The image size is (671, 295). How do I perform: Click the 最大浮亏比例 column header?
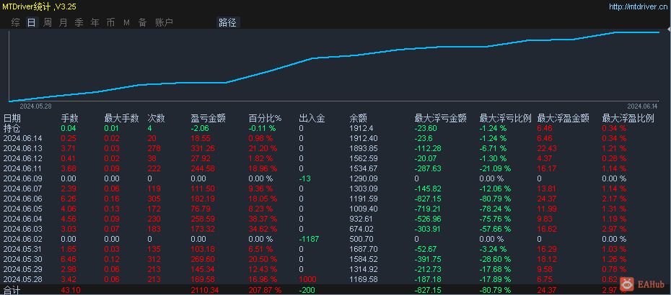click(x=505, y=119)
